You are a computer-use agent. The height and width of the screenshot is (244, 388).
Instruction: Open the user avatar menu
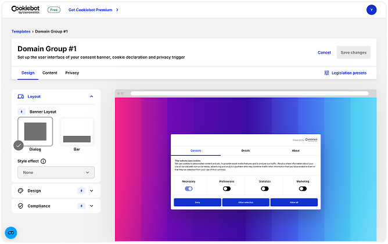(371, 10)
